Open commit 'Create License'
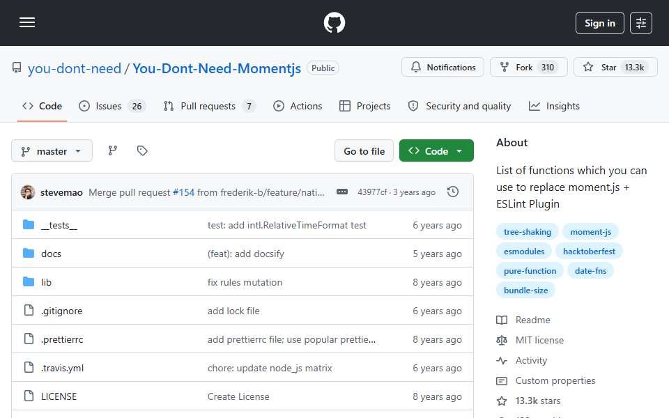 point(238,396)
